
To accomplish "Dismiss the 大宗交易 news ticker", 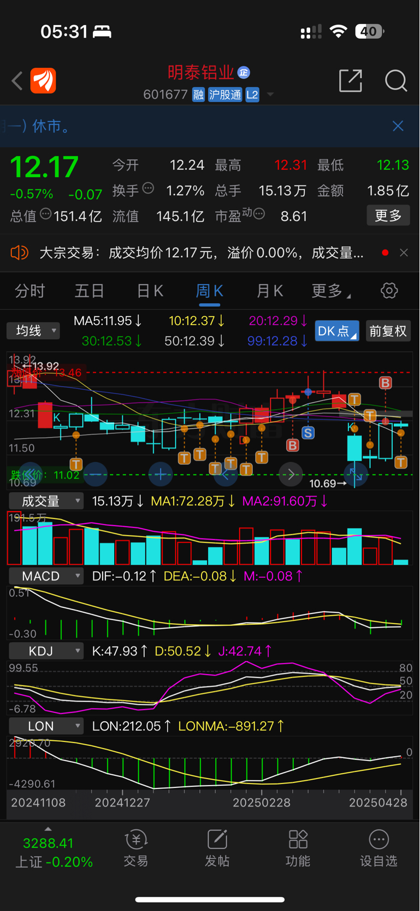I will [404, 253].
